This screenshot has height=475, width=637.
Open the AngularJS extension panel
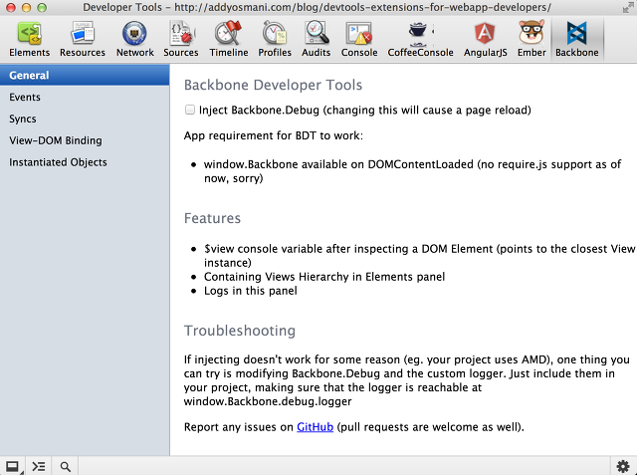click(486, 40)
